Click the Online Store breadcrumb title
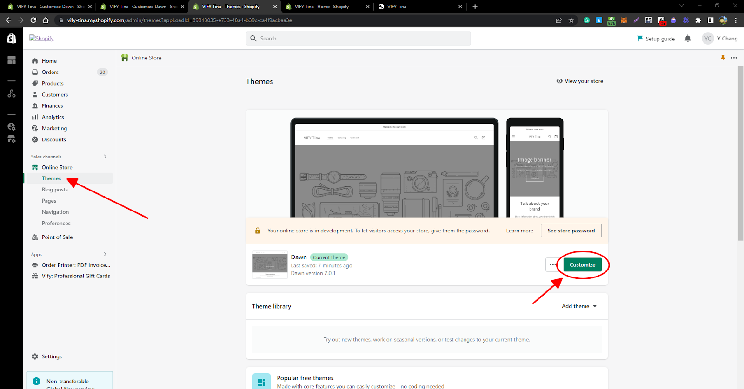This screenshot has width=744, height=389. 146,58
